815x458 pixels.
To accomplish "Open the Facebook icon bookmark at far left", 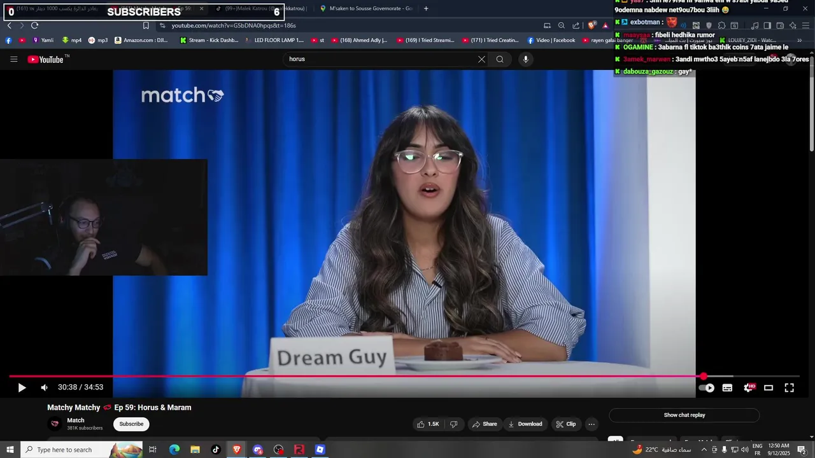I will coord(8,40).
